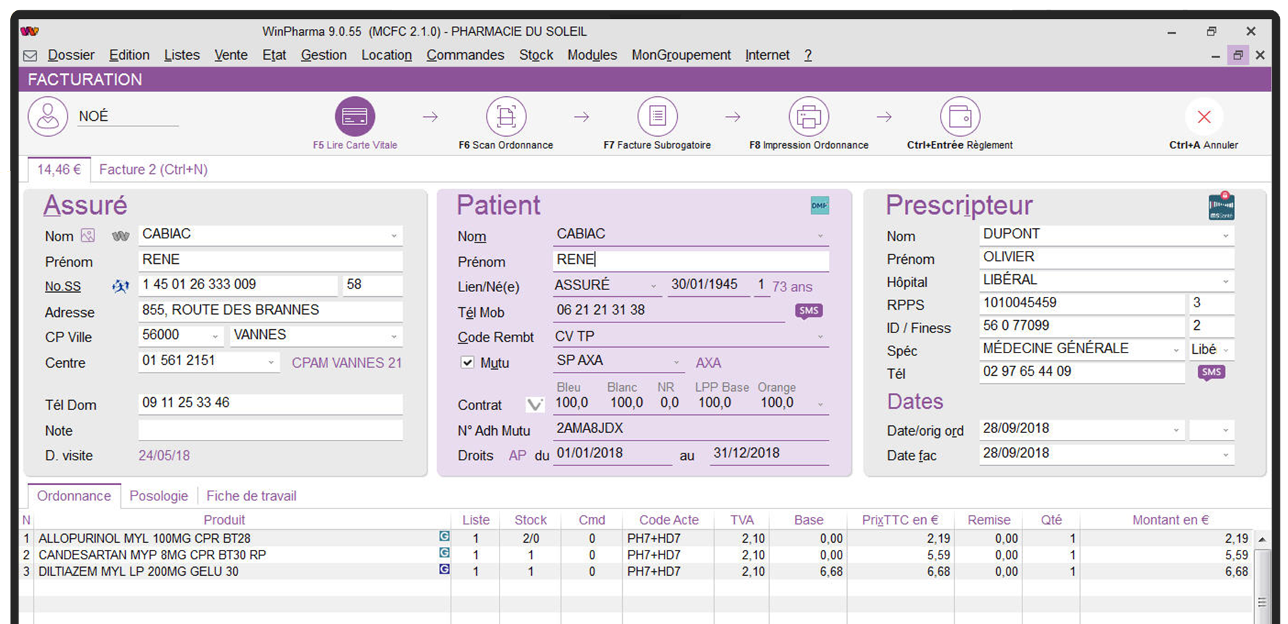Click the Adresse ROUTE DES BRANNES field
The height and width of the screenshot is (624, 1288).
(270, 311)
